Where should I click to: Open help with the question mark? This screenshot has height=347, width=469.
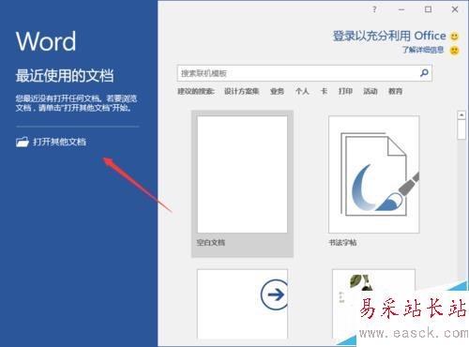pos(374,9)
